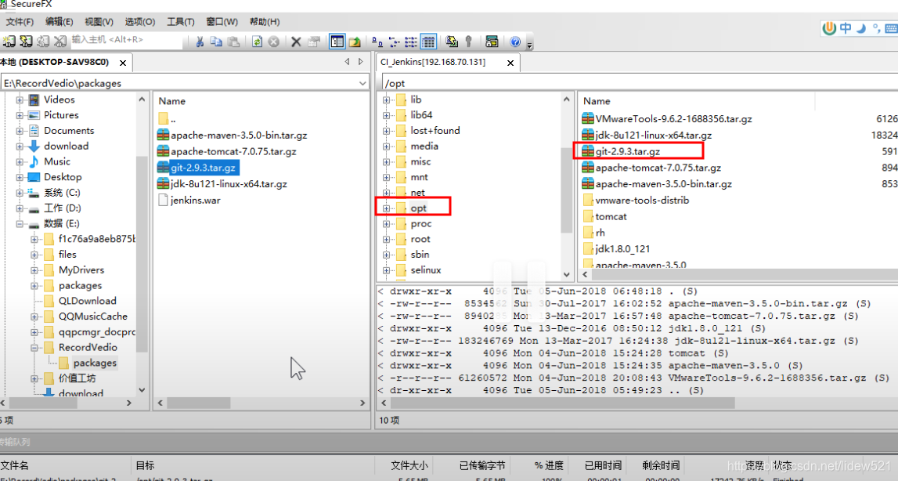The height and width of the screenshot is (481, 898).
Task: Expand the remote opt folder node
Action: (x=386, y=208)
